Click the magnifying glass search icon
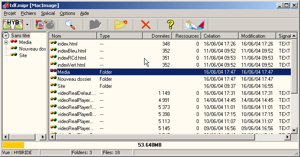The image size is (300, 157). [70, 24]
